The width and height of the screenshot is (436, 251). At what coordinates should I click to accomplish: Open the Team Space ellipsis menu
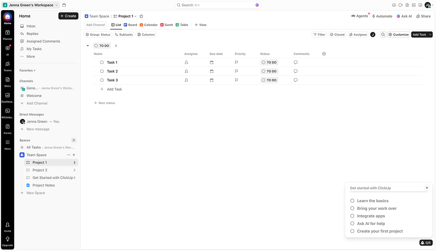(x=69, y=155)
